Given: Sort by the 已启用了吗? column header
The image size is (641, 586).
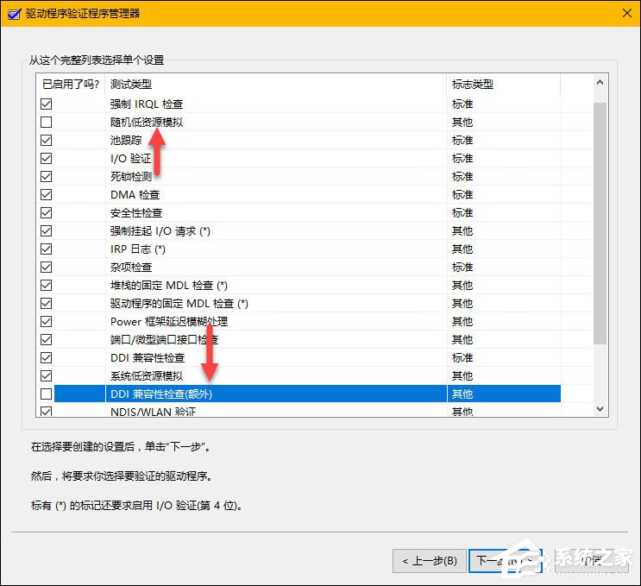Looking at the screenshot, I should coord(71,85).
